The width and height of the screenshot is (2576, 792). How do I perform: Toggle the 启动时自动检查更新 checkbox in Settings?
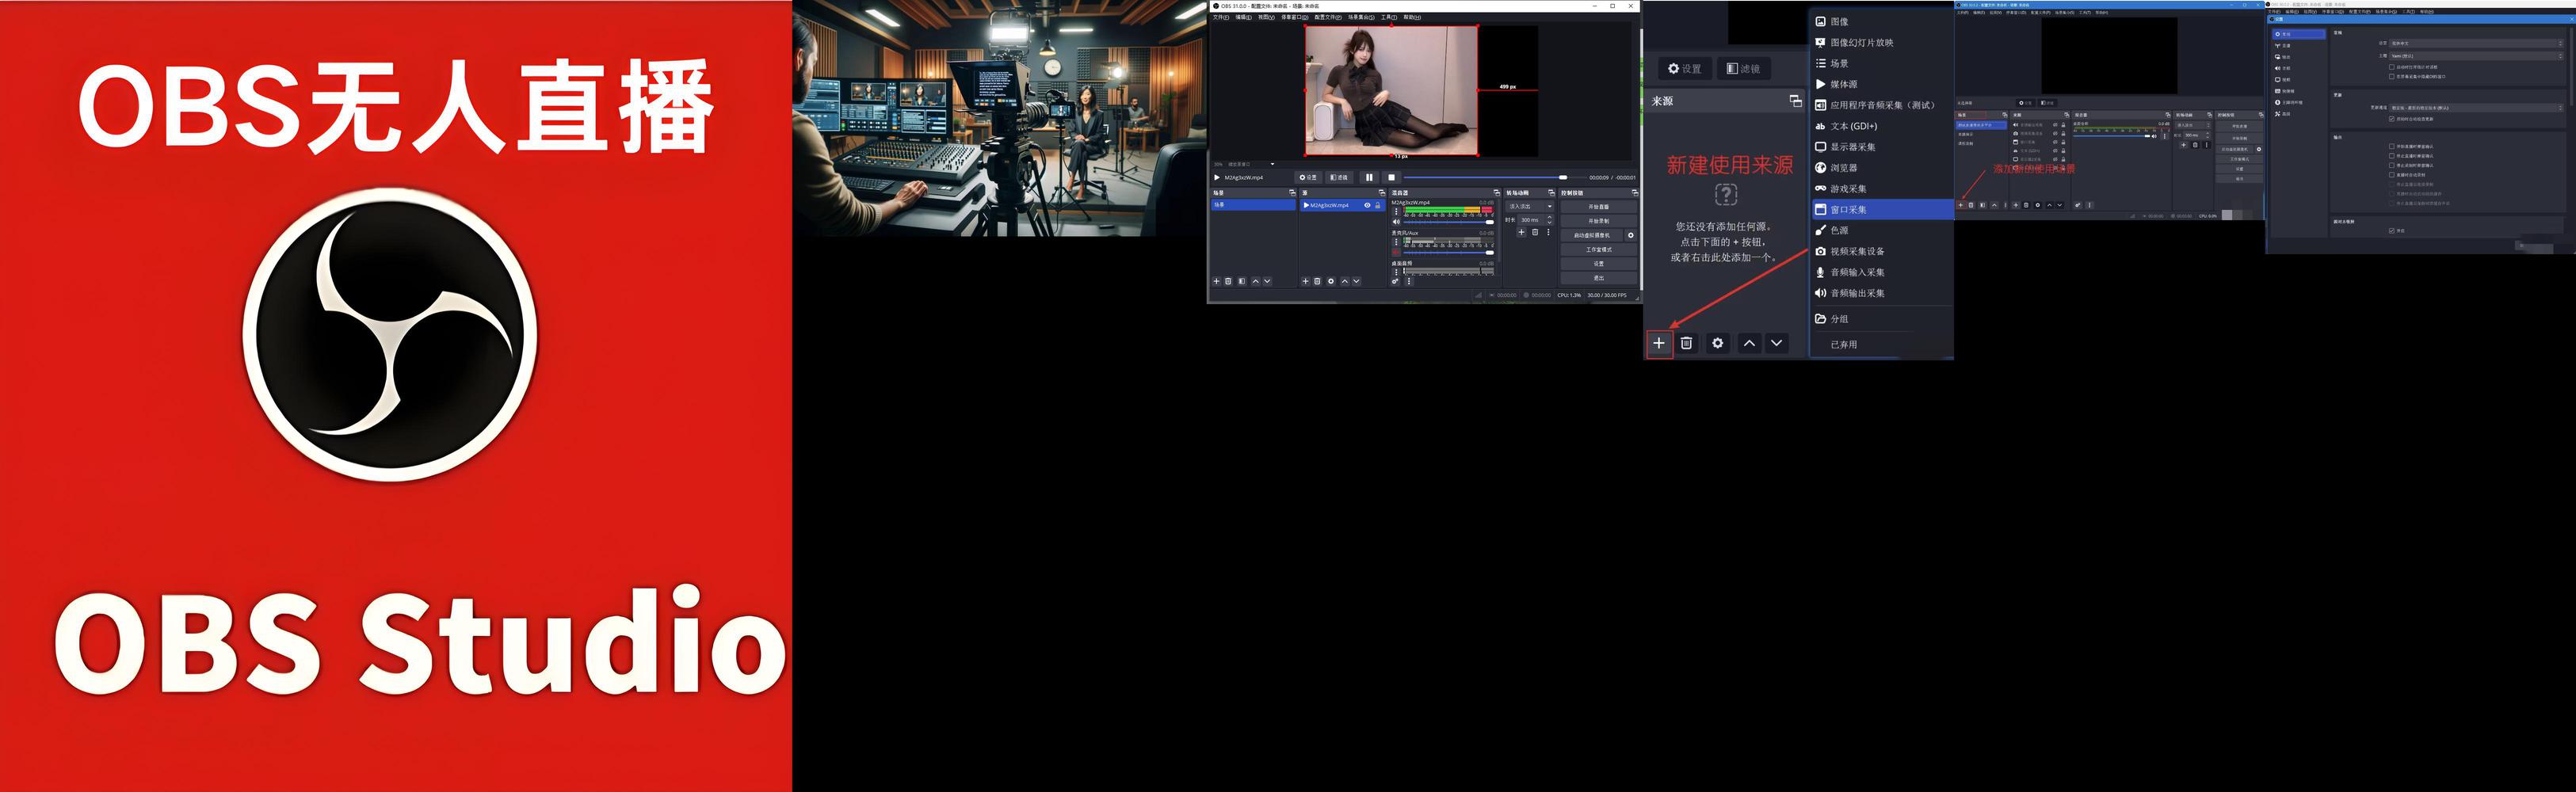tap(2392, 119)
